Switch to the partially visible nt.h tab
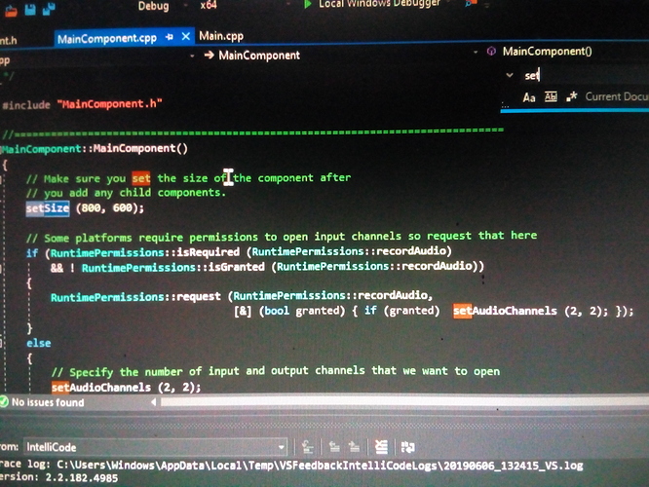The height and width of the screenshot is (487, 649). (8, 41)
